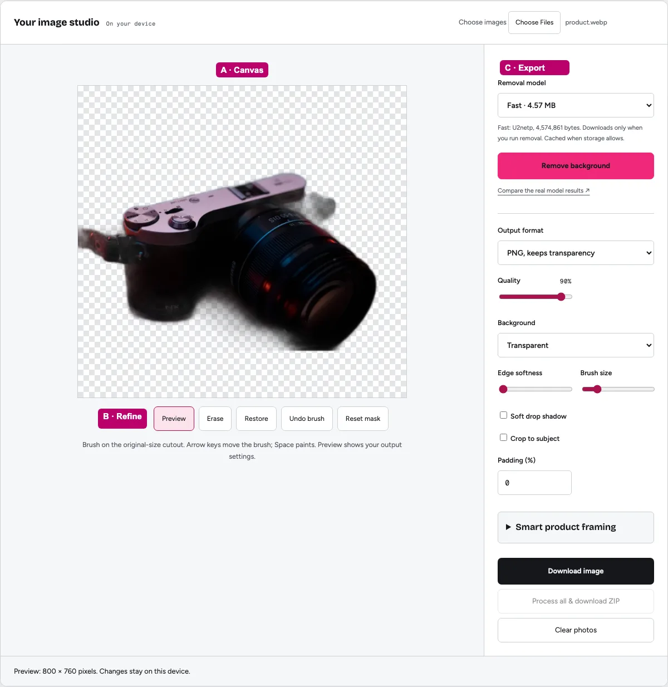Click the Erase brush tool

[x=215, y=419]
